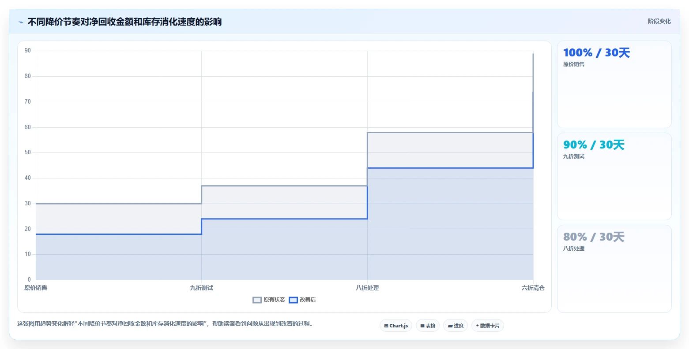Viewport: 689px width, 349px height.
Task: Click the 数据卡片 tag
Action: (488, 326)
